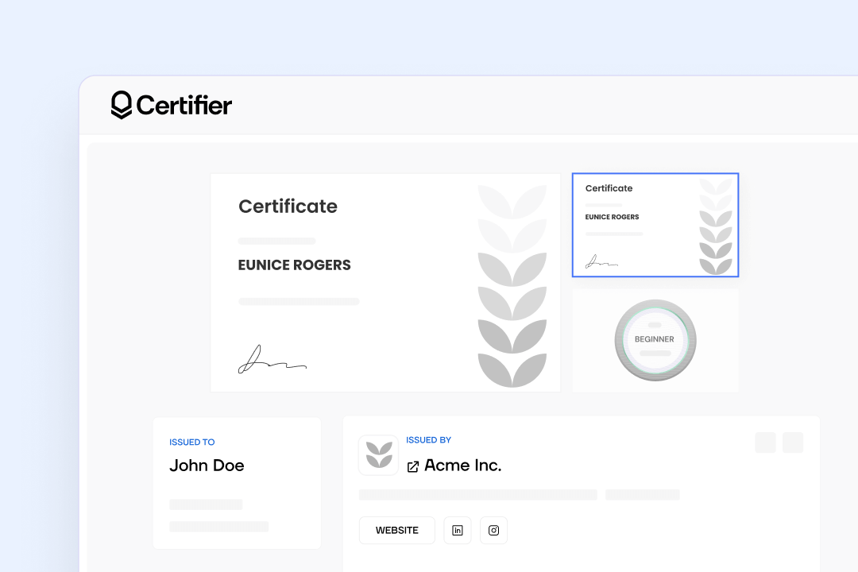This screenshot has width=858, height=572.
Task: Click the external link icon beside Acme Inc.
Action: coord(413,466)
